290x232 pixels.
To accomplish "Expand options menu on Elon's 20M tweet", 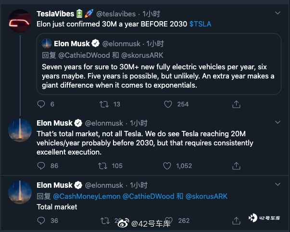I will click(x=277, y=122).
